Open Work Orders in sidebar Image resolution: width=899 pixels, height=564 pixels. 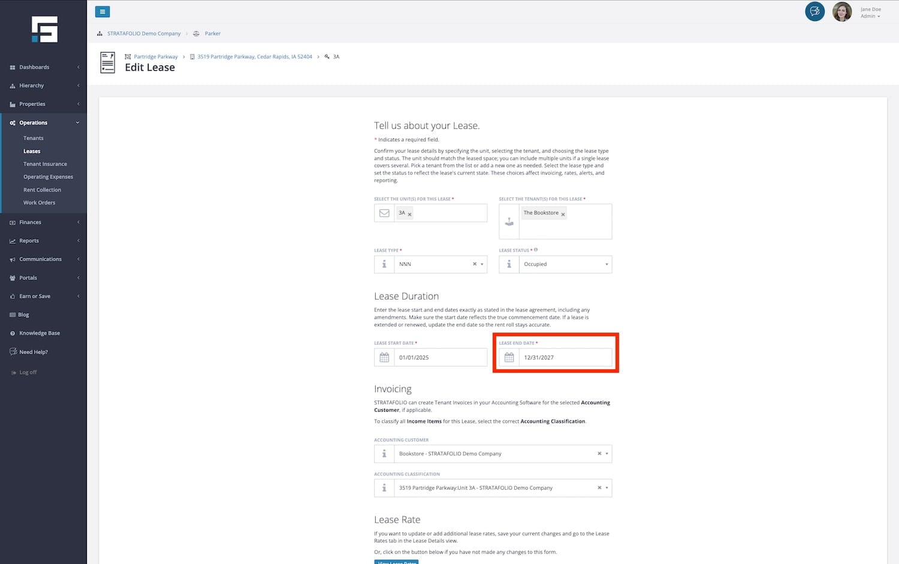39,203
